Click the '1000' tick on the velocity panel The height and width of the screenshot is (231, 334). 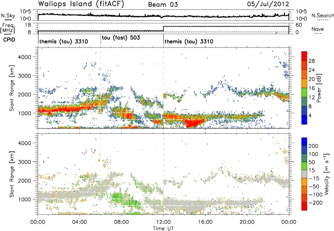pos(25,199)
